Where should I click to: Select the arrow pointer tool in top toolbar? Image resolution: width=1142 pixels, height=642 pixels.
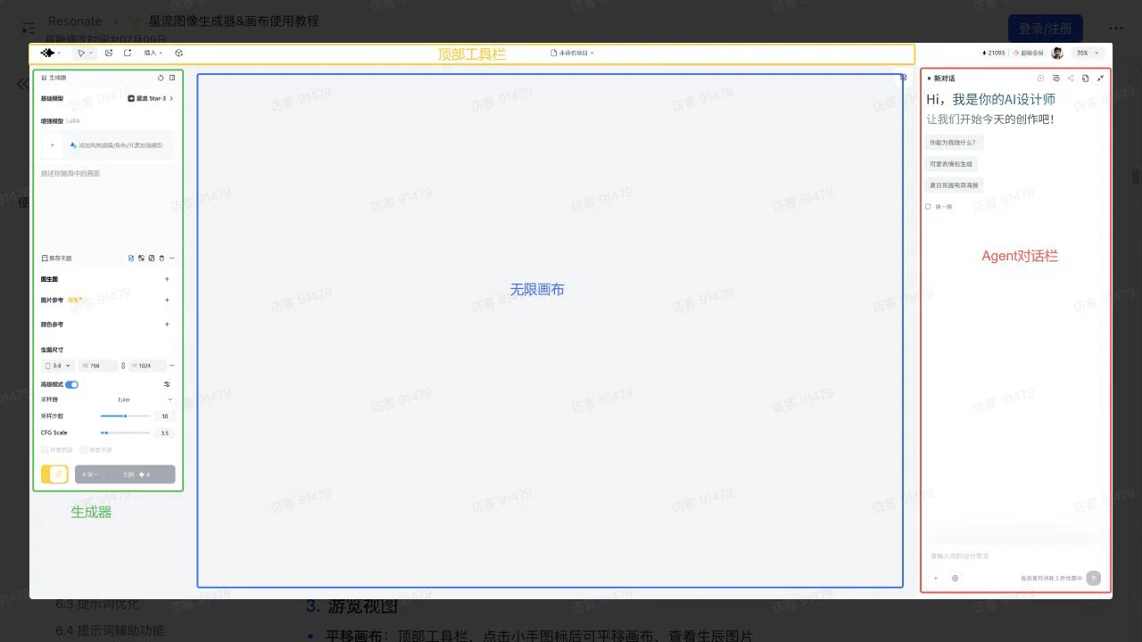pos(84,53)
